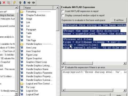Click the move left arrow toolbar icon
This screenshot has height=96, width=128.
tap(33, 3)
